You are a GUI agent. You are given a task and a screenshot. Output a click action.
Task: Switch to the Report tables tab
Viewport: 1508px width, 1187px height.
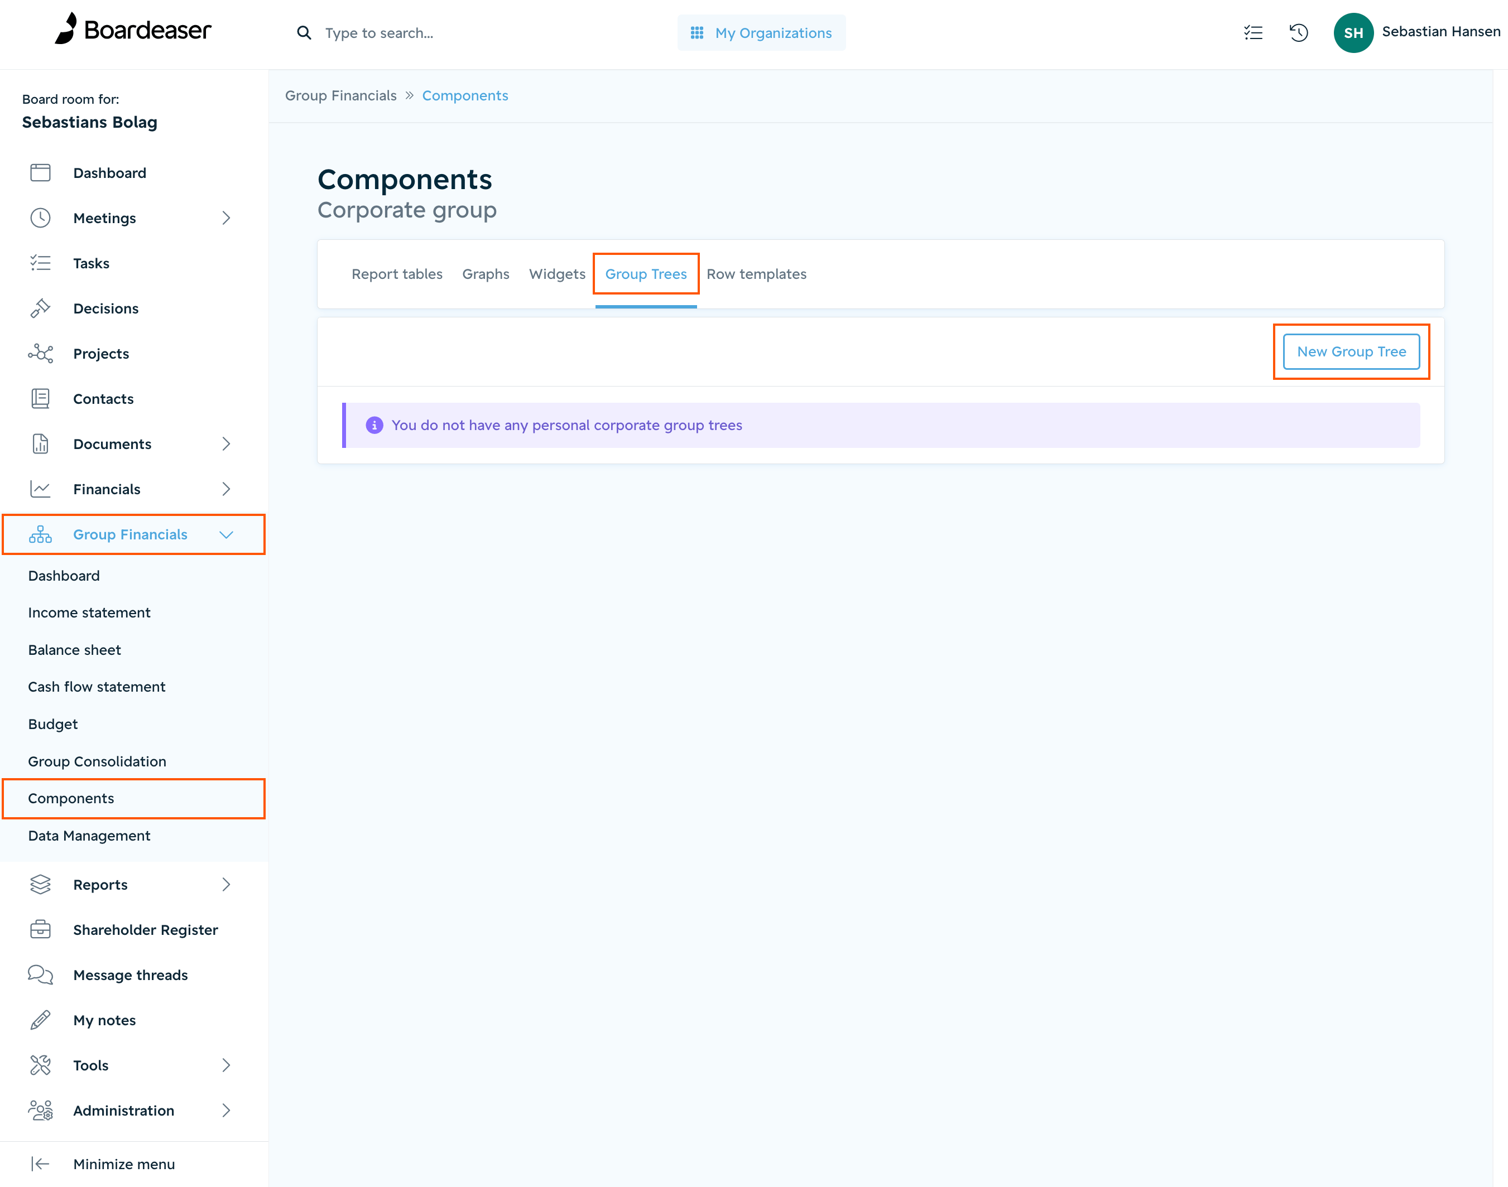coord(397,274)
